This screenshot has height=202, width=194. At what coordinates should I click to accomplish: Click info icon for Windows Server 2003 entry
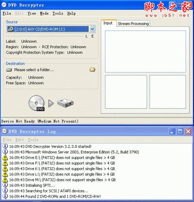click(5, 152)
